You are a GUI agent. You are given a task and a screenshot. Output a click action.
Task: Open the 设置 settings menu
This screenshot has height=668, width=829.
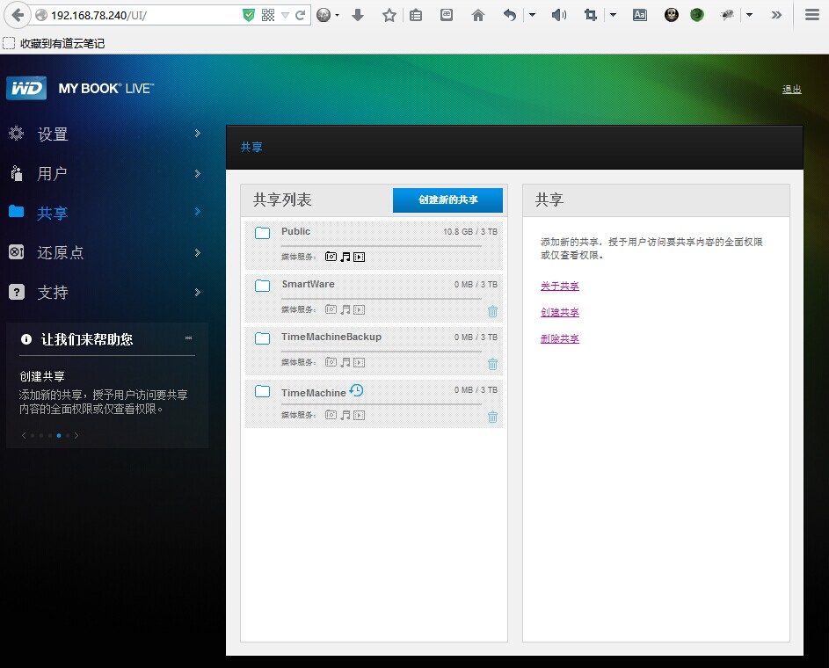[x=53, y=134]
